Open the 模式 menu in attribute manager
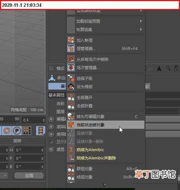This screenshot has height=190, width=180. 60,68
